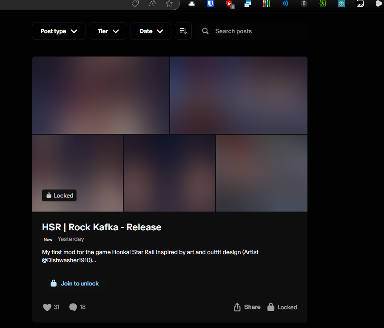Open the Date filter dropdown
384x328 pixels.
(x=151, y=31)
